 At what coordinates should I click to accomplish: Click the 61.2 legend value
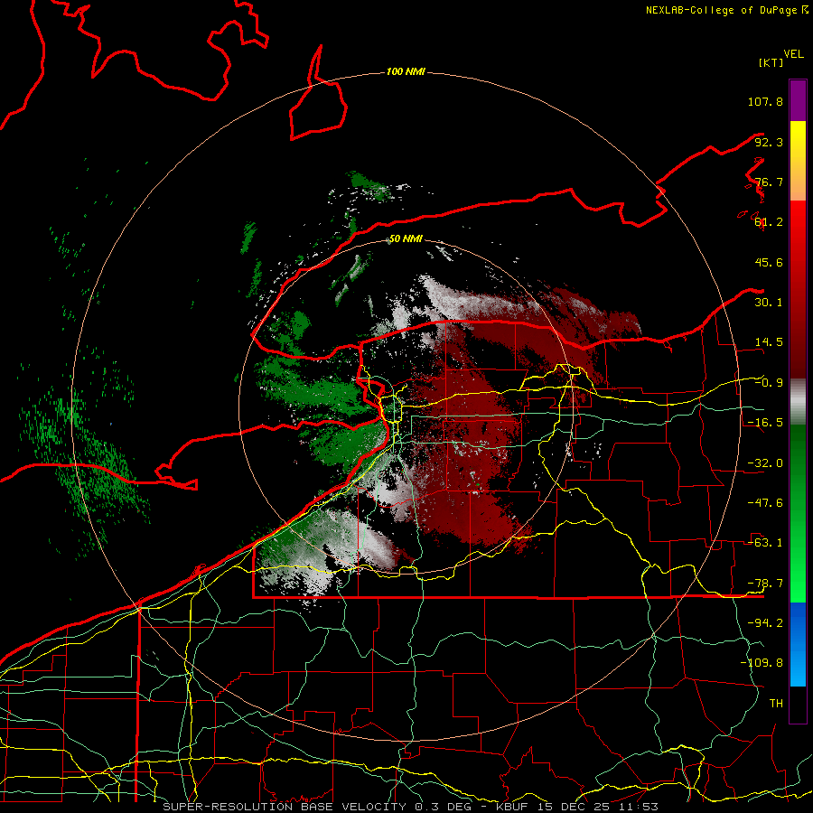tap(769, 222)
